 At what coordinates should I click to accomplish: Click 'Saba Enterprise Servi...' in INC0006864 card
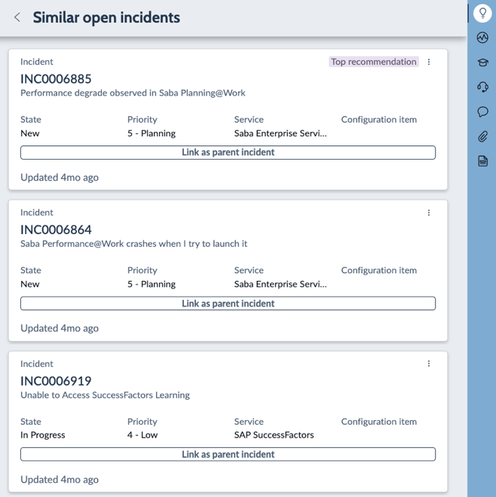click(280, 284)
